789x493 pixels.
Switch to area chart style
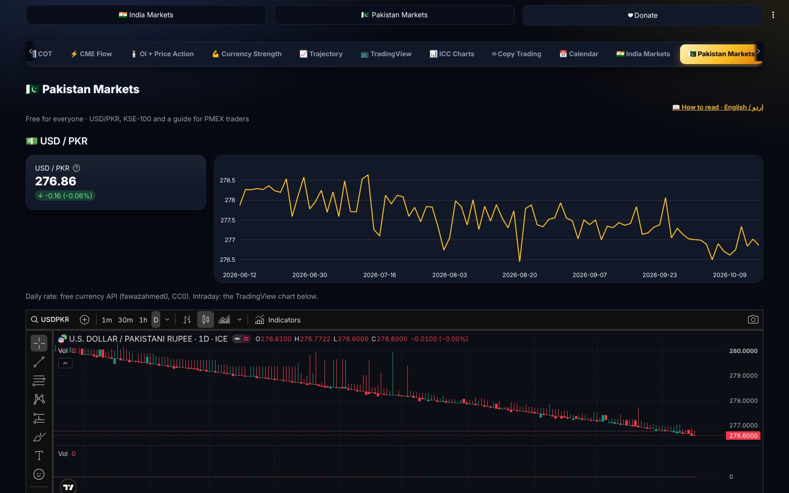pyautogui.click(x=224, y=319)
